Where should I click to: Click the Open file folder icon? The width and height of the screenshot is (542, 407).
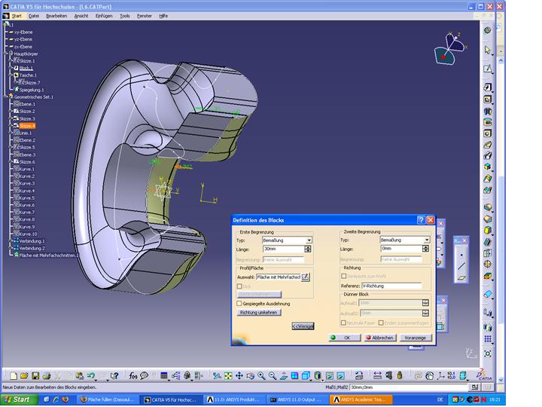tap(24, 375)
